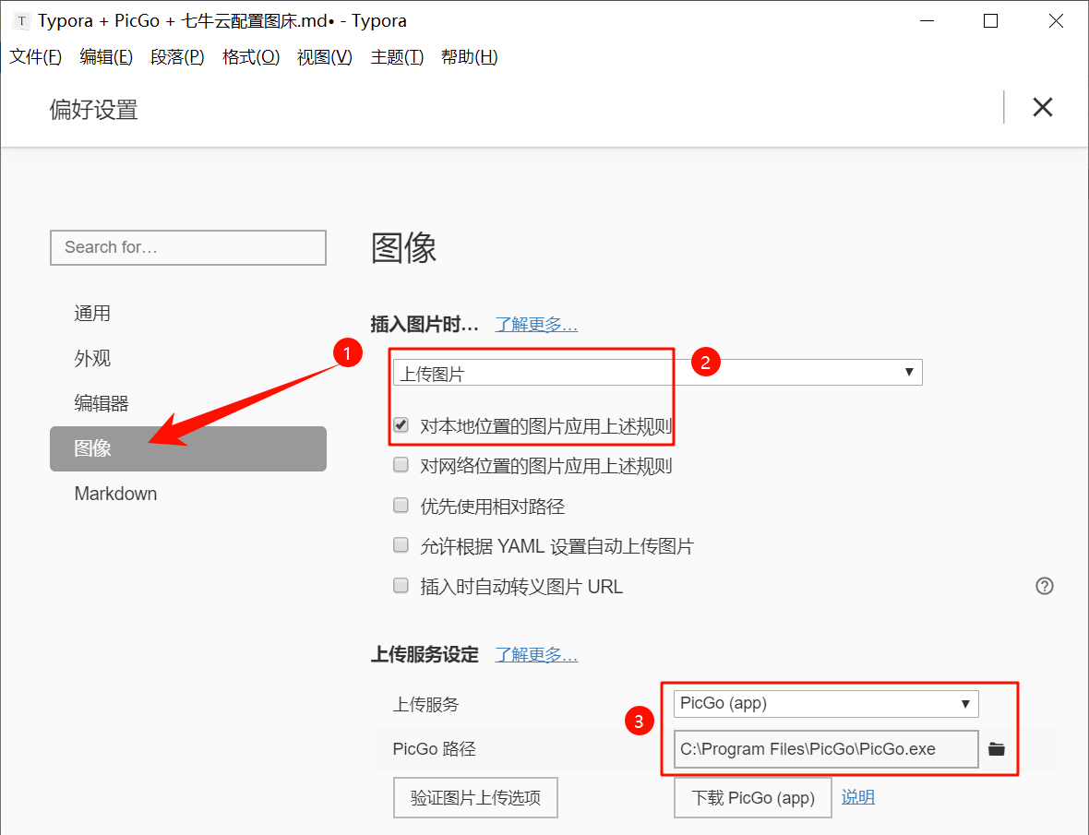Select the 通用 settings category

pos(92,314)
